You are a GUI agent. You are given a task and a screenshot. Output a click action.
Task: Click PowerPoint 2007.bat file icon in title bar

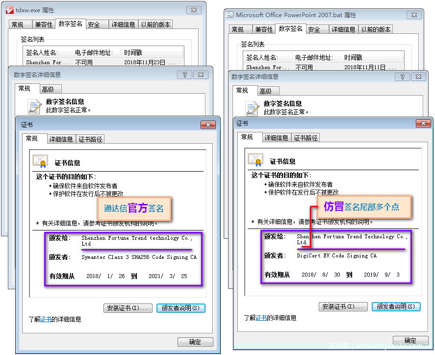[x=230, y=15]
